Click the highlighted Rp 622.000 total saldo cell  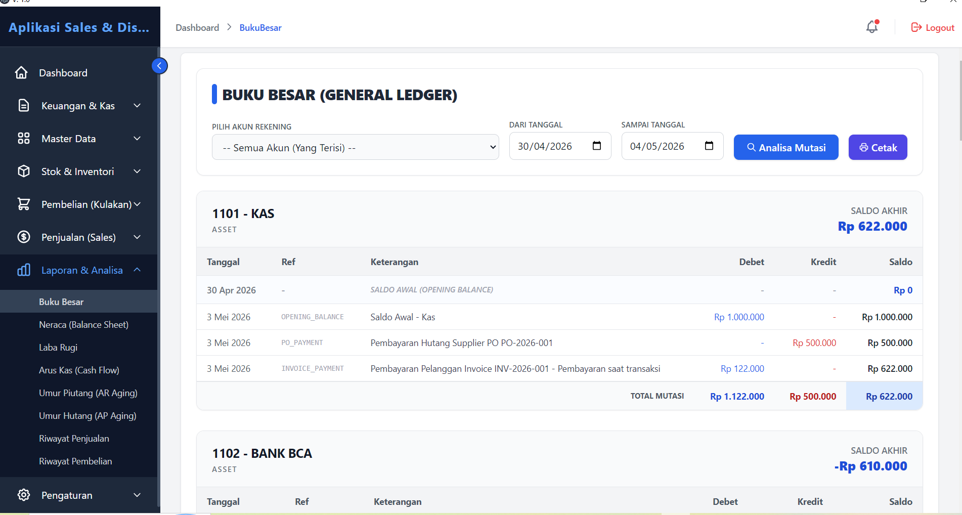[x=884, y=396]
